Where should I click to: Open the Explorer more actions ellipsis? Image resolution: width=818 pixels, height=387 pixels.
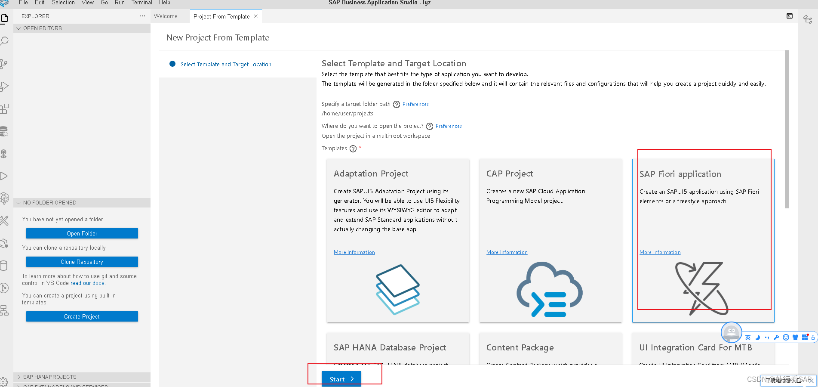click(x=142, y=16)
